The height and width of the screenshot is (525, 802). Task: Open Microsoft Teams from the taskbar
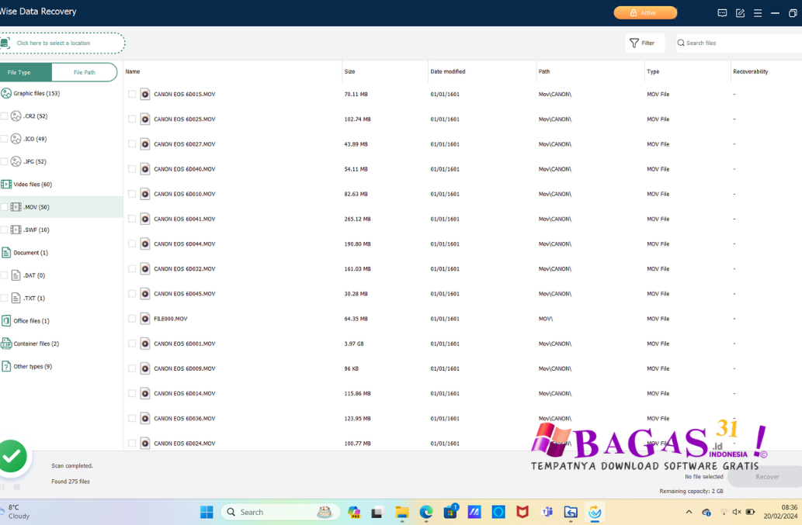[x=547, y=513]
